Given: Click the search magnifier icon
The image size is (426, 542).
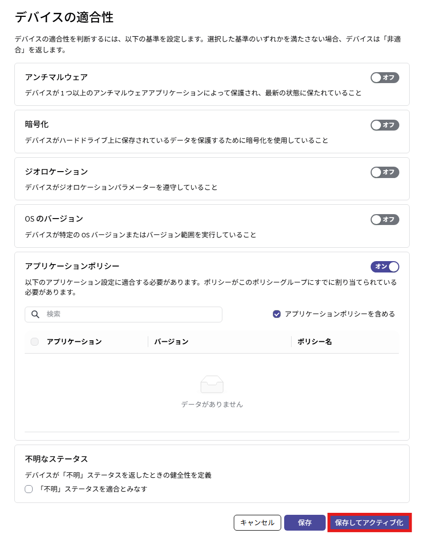Looking at the screenshot, I should pos(35,314).
